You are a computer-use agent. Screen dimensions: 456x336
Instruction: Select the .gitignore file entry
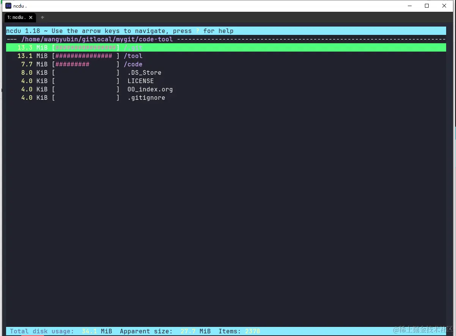pos(146,98)
